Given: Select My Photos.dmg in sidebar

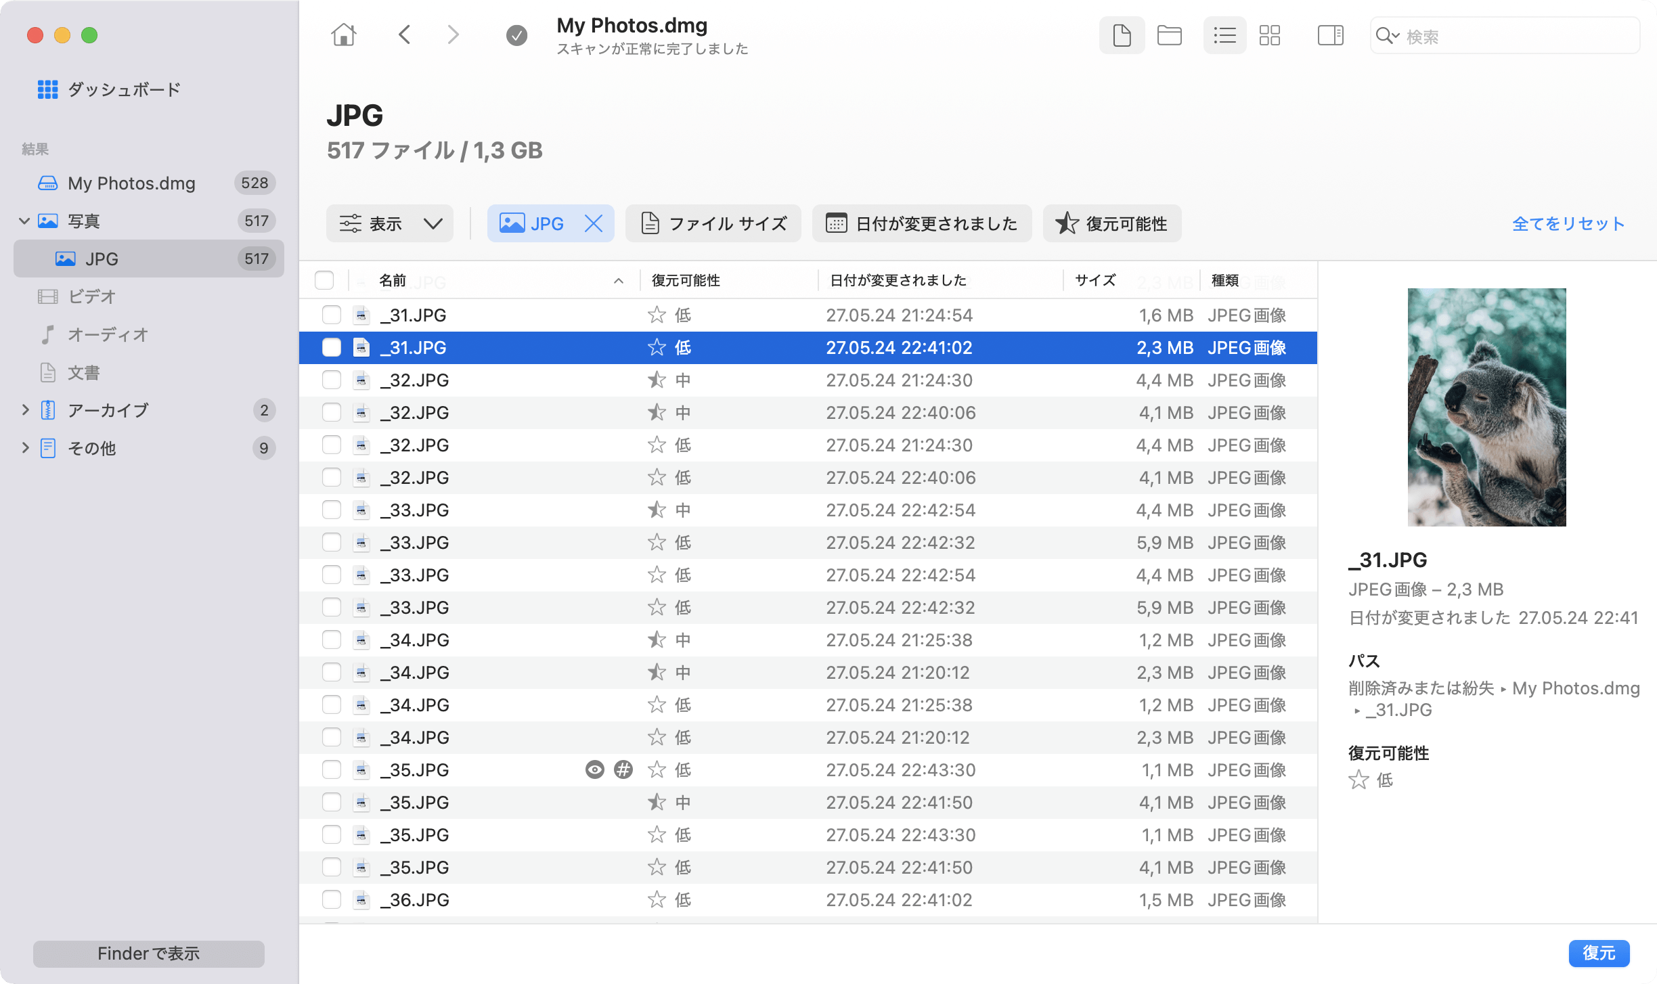Looking at the screenshot, I should tap(148, 183).
